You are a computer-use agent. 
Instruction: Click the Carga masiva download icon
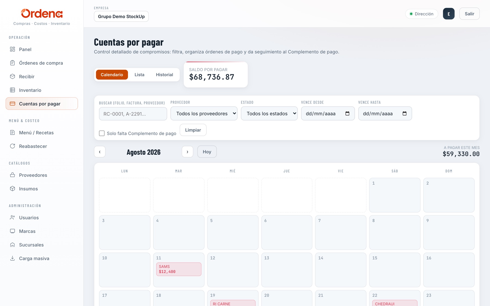click(x=13, y=258)
